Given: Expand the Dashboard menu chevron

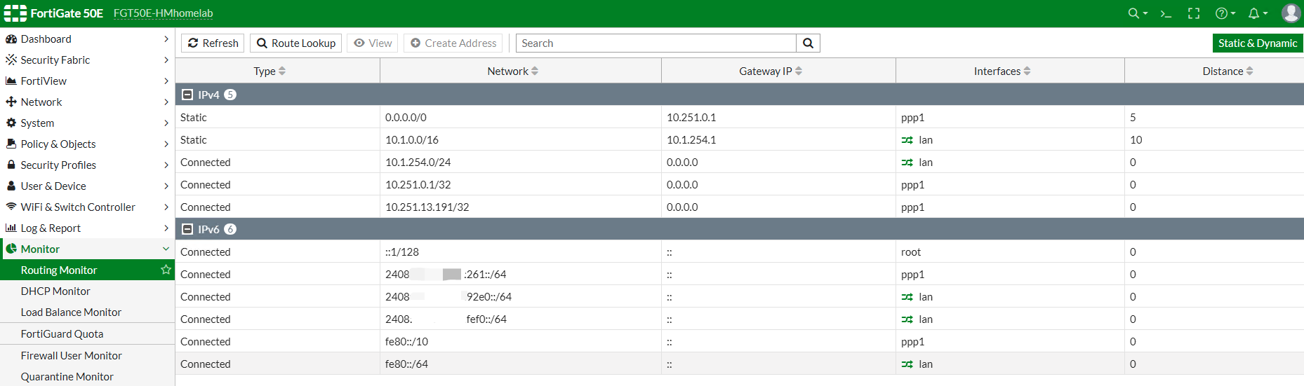Looking at the screenshot, I should point(166,39).
